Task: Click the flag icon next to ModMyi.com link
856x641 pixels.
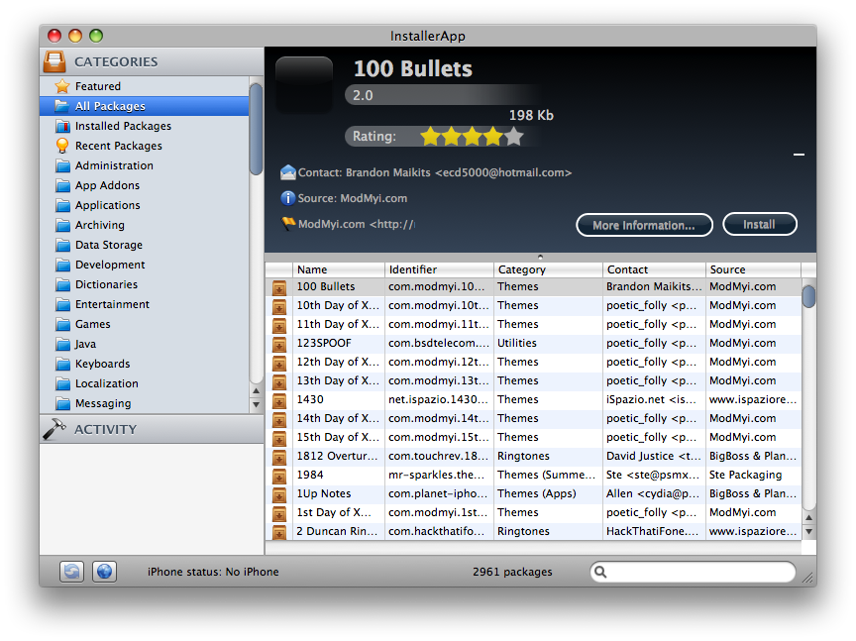Action: pos(288,223)
